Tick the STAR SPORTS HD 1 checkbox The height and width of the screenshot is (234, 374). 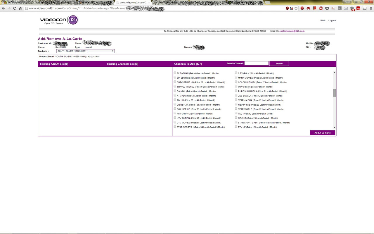pyautogui.click(x=236, y=122)
